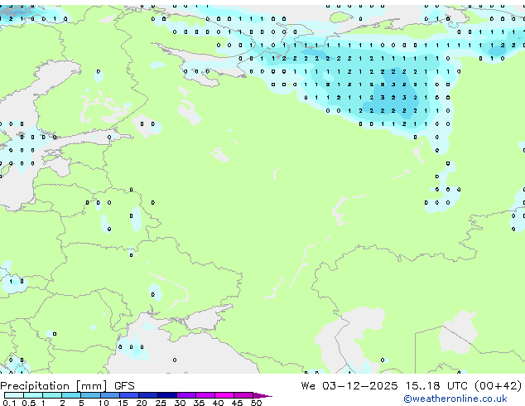Select the 10–15 mm legend swatch
Image resolution: width=525 pixels, height=406 pixels.
coord(110,395)
